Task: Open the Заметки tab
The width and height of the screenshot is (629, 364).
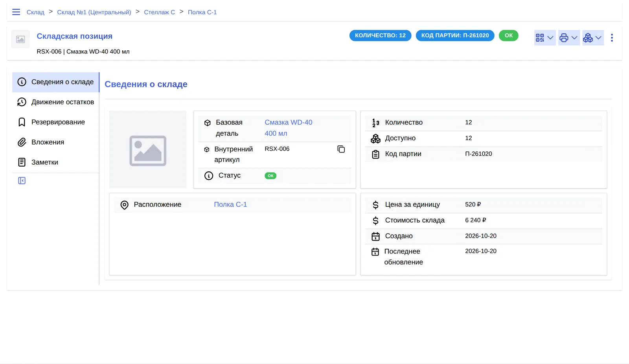Action: click(x=56, y=162)
